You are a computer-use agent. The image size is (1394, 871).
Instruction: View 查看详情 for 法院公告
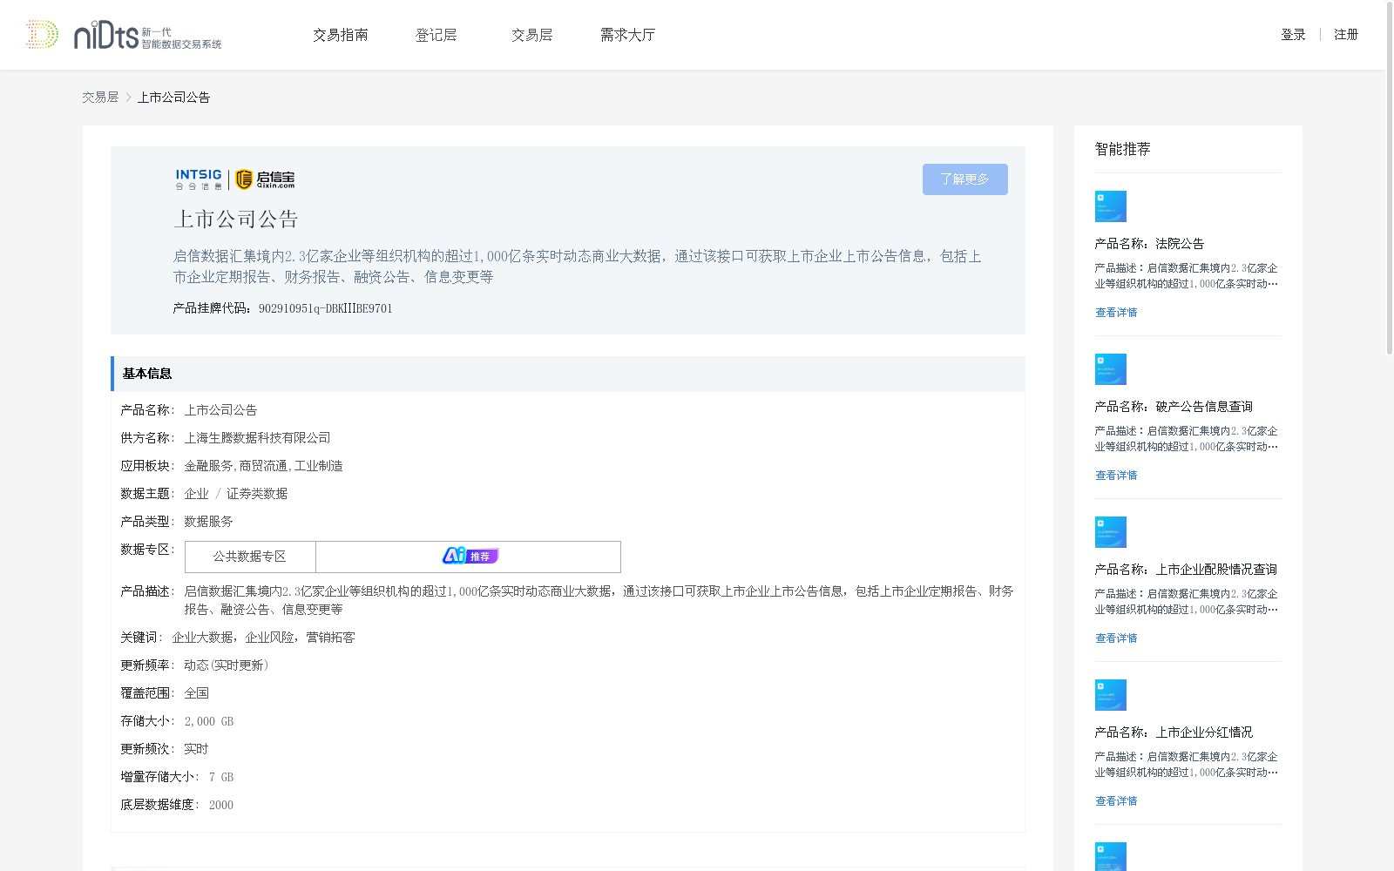[x=1116, y=313]
